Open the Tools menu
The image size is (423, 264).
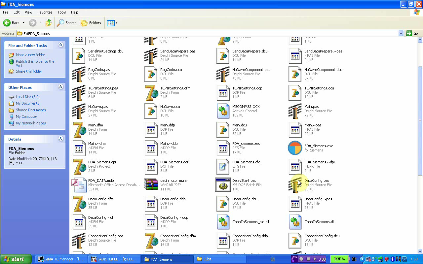(62, 12)
